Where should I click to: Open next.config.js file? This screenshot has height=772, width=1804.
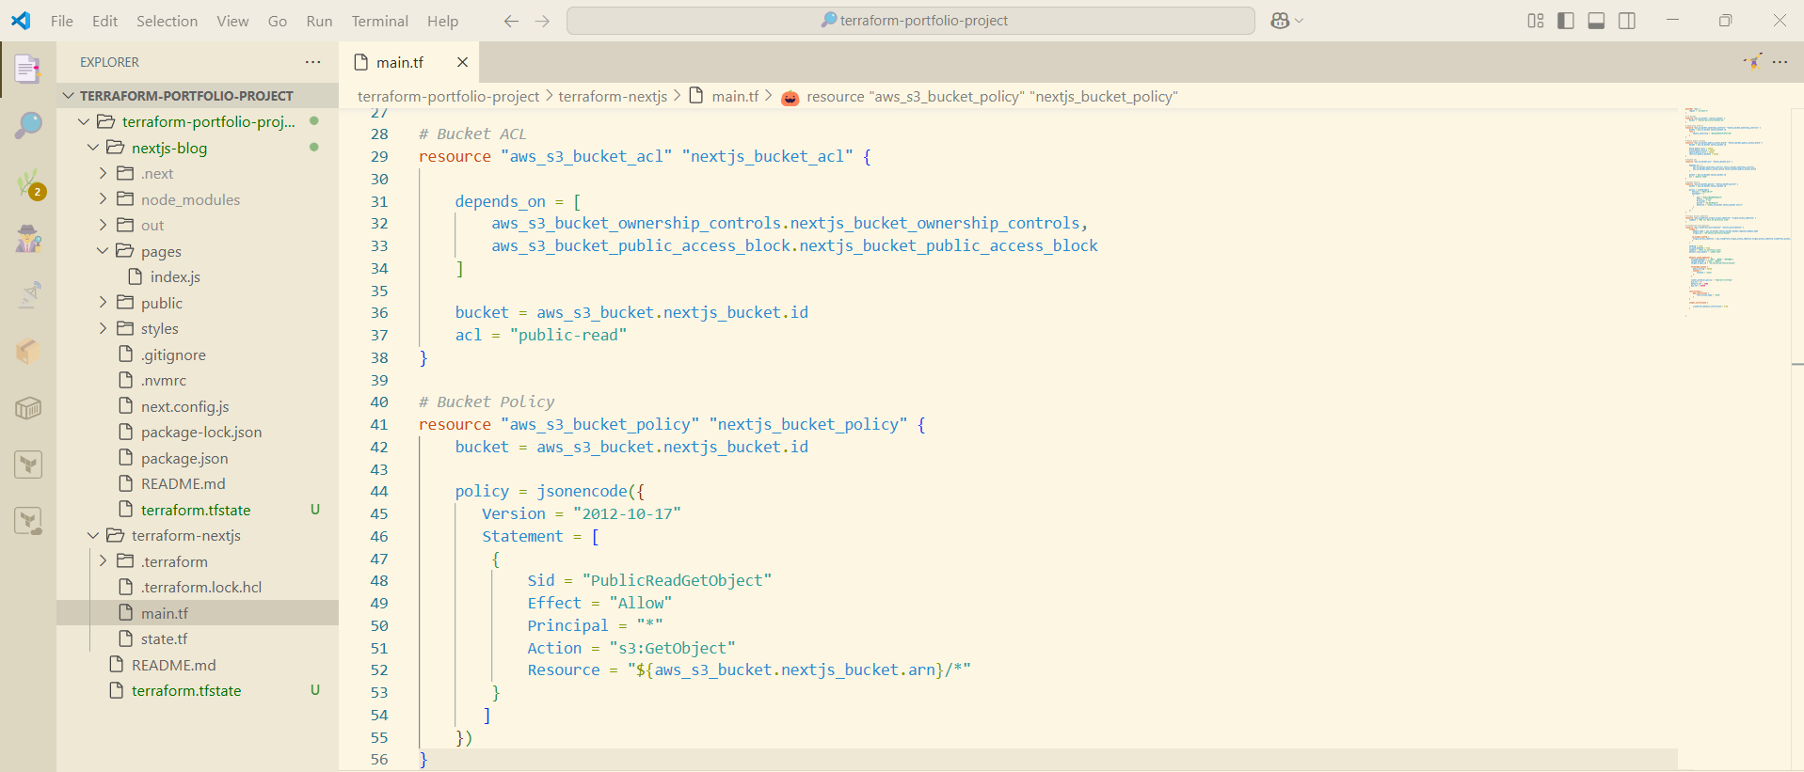[184, 406]
